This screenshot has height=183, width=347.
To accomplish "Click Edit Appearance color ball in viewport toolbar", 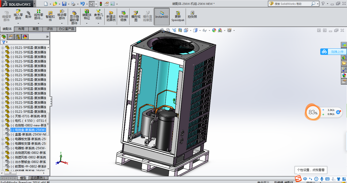I will click(214, 30).
